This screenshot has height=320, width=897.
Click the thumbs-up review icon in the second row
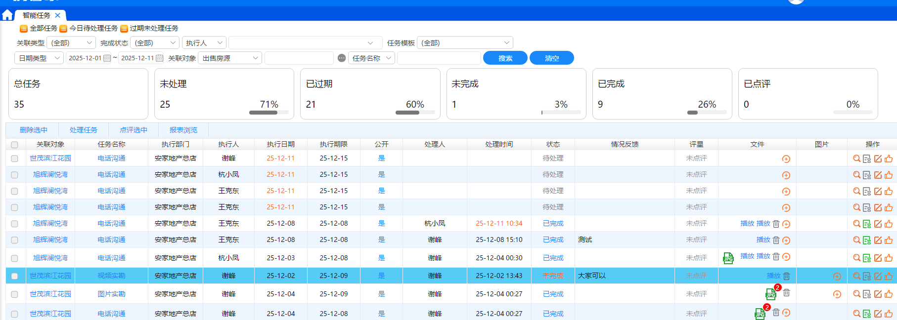tap(889, 175)
